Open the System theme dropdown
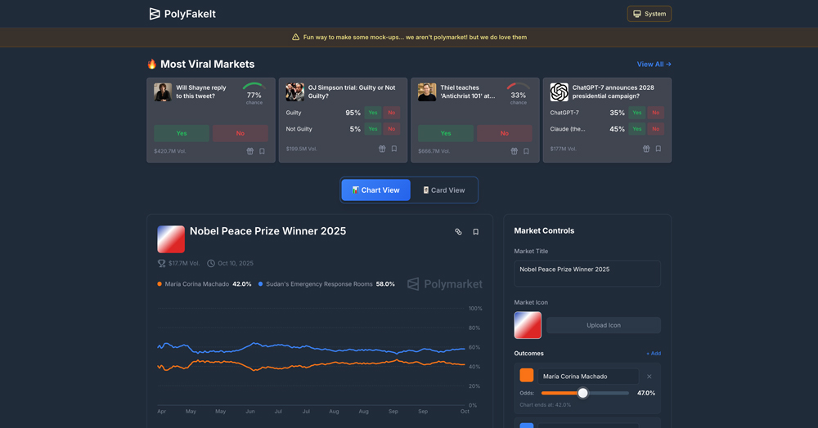The height and width of the screenshot is (428, 818). 649,14
